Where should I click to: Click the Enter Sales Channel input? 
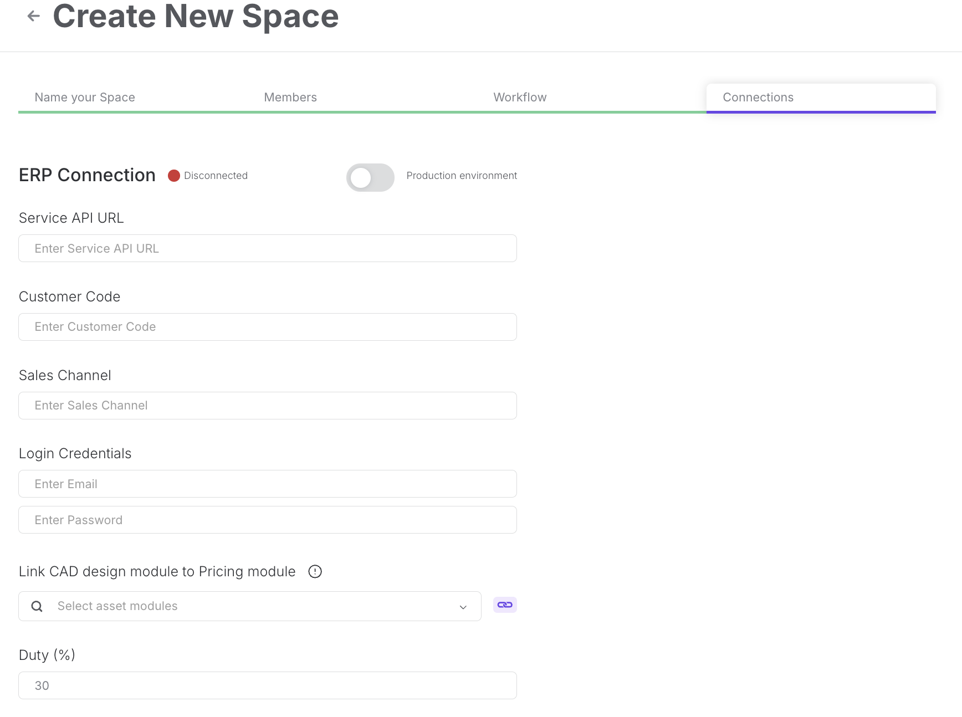coord(268,406)
